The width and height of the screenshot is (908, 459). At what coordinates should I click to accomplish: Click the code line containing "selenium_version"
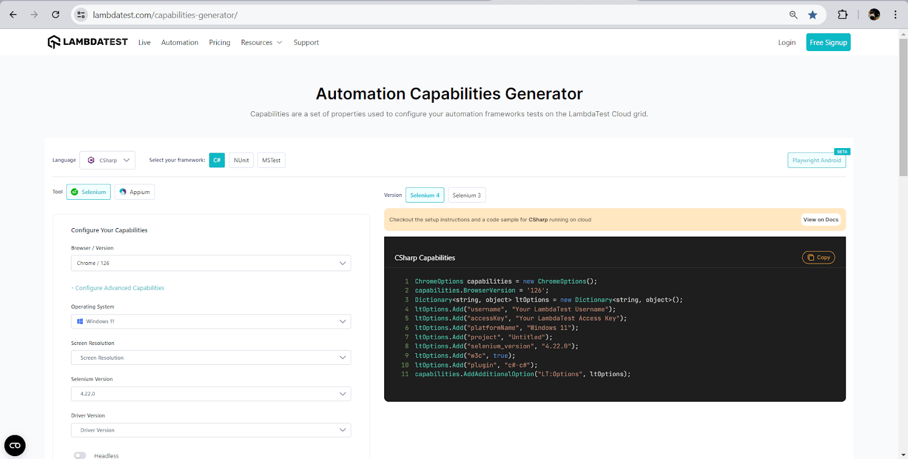pyautogui.click(x=497, y=346)
